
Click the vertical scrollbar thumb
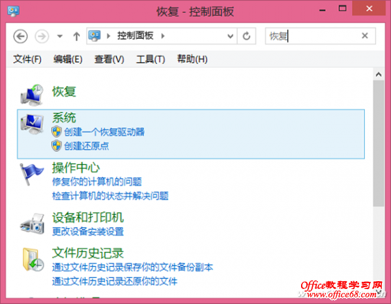[x=379, y=144]
